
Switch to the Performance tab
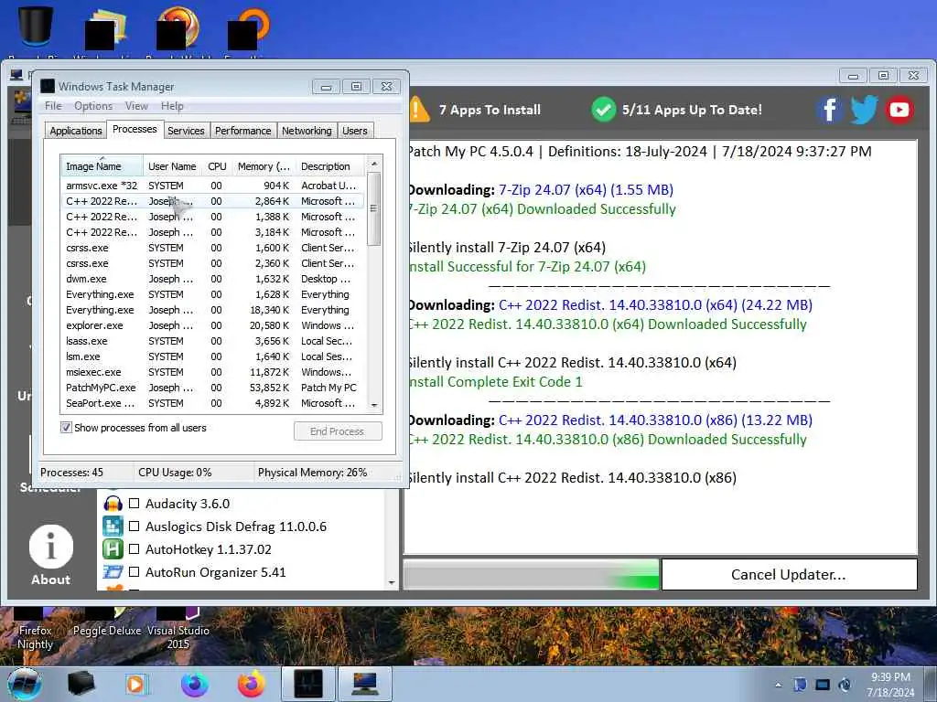click(x=243, y=131)
